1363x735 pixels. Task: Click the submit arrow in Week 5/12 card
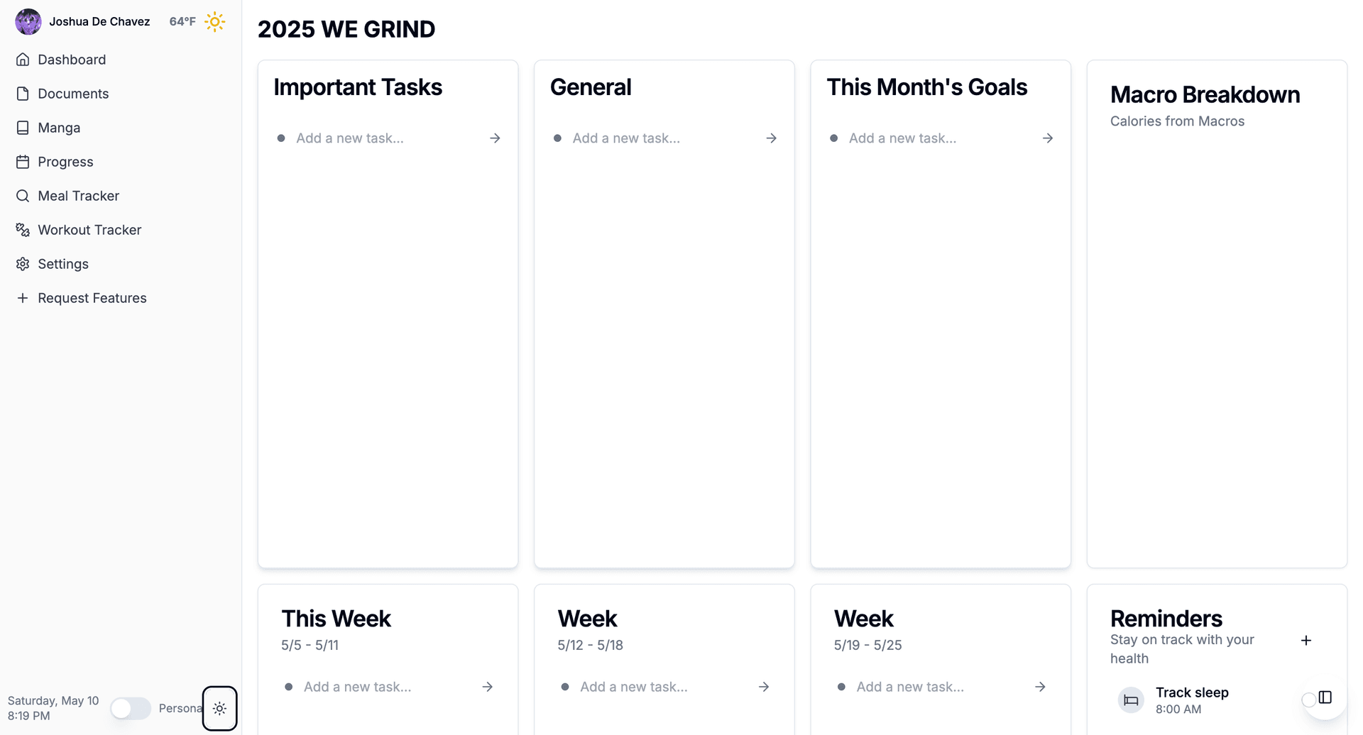[x=764, y=686]
